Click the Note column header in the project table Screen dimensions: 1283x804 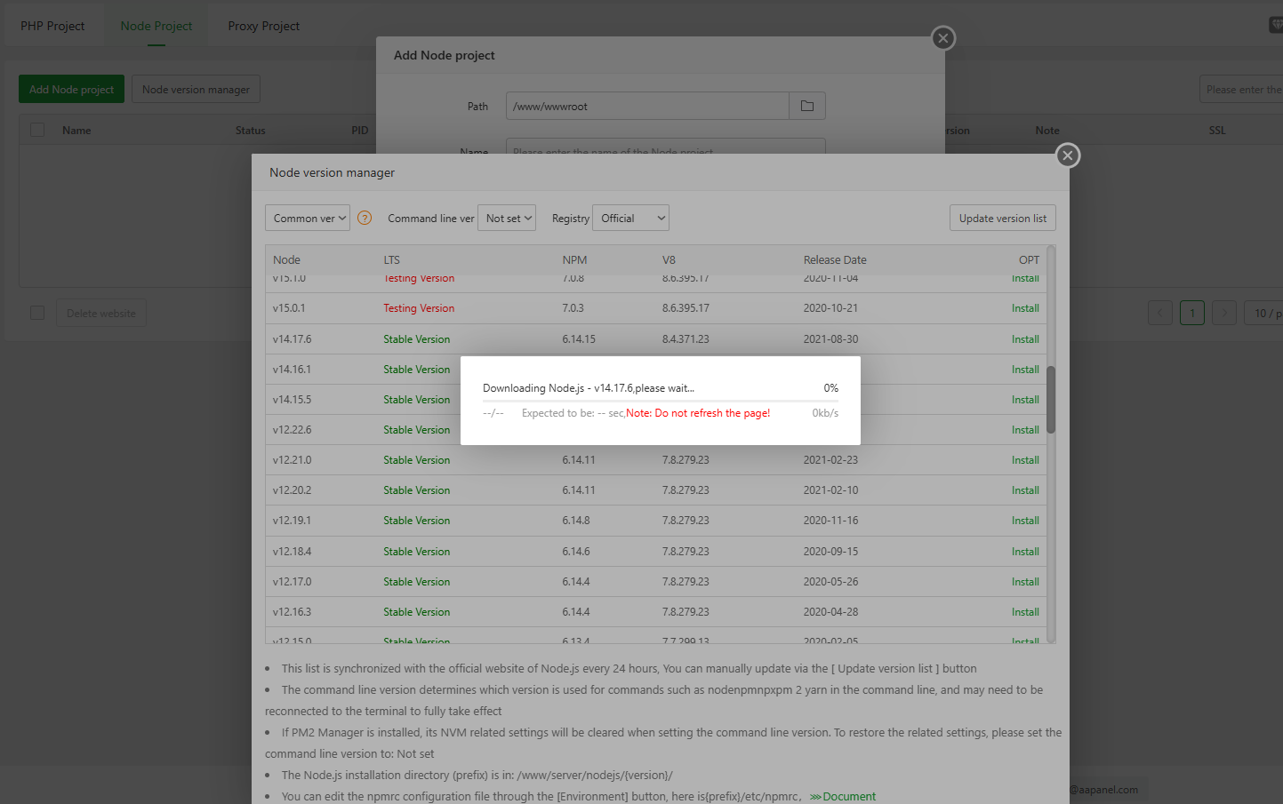(x=1047, y=131)
